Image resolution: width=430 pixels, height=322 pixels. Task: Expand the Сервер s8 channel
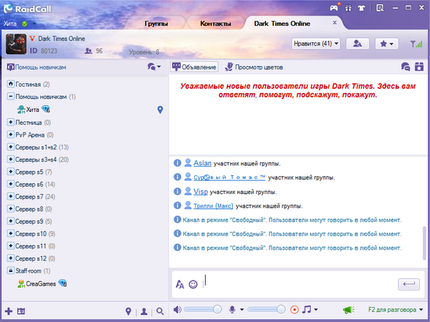click(11, 208)
